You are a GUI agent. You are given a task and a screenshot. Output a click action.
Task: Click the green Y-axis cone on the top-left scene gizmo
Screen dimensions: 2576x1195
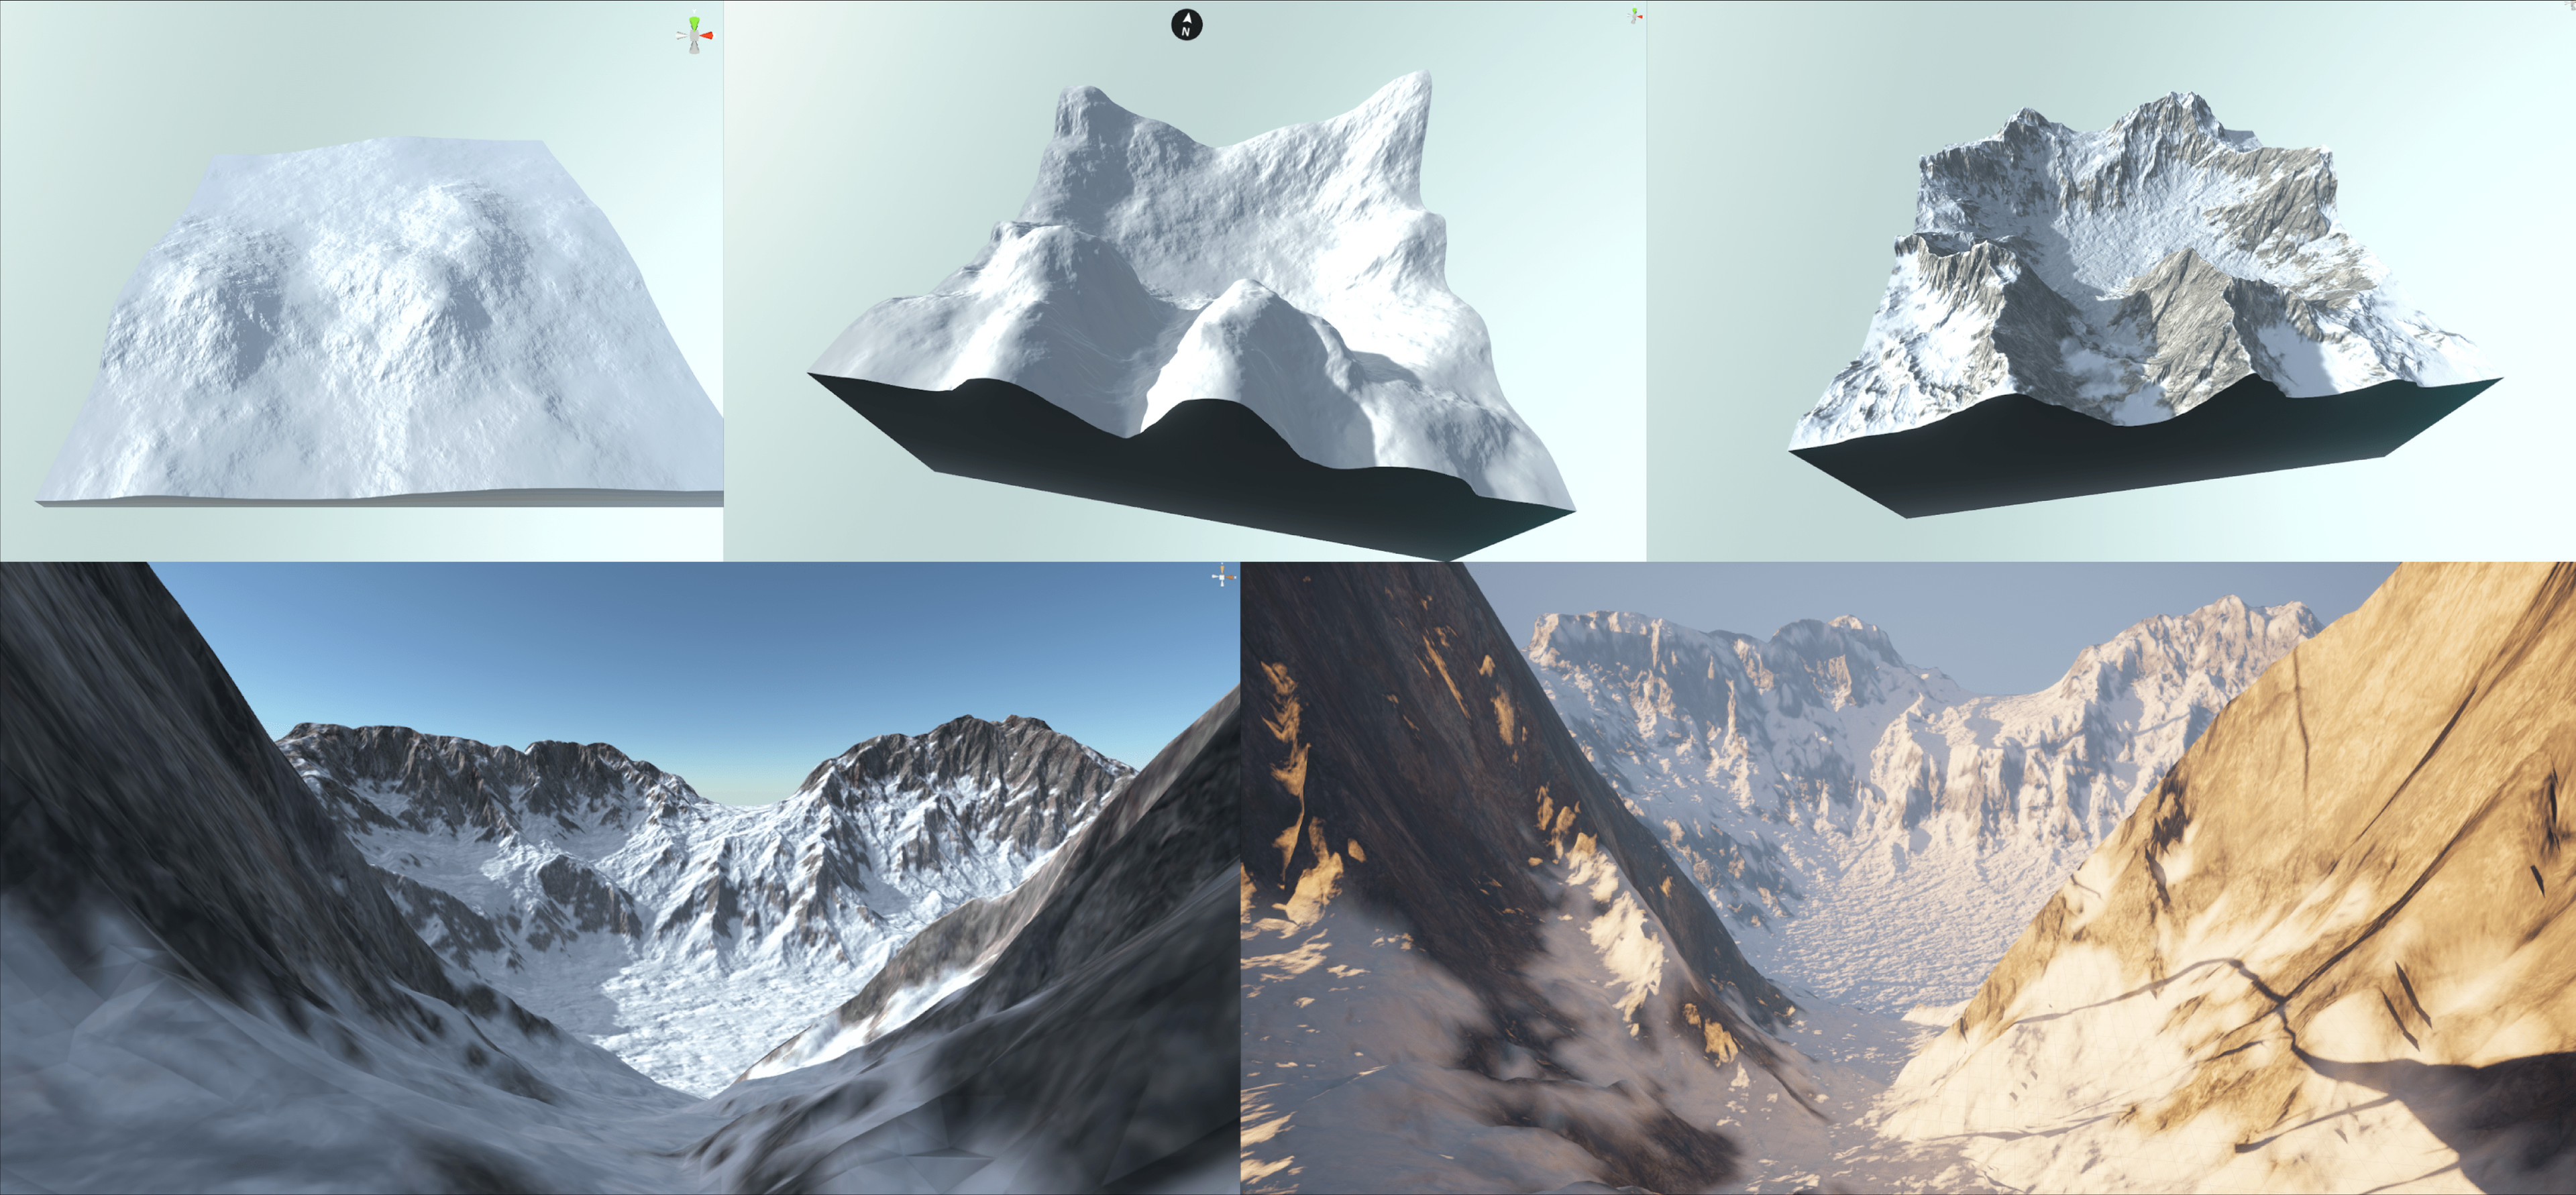pyautogui.click(x=694, y=22)
